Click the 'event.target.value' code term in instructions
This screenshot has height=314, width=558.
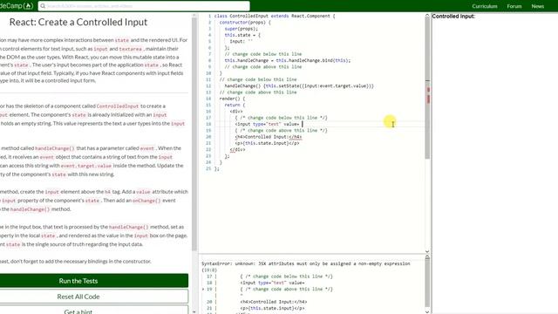coord(86,166)
